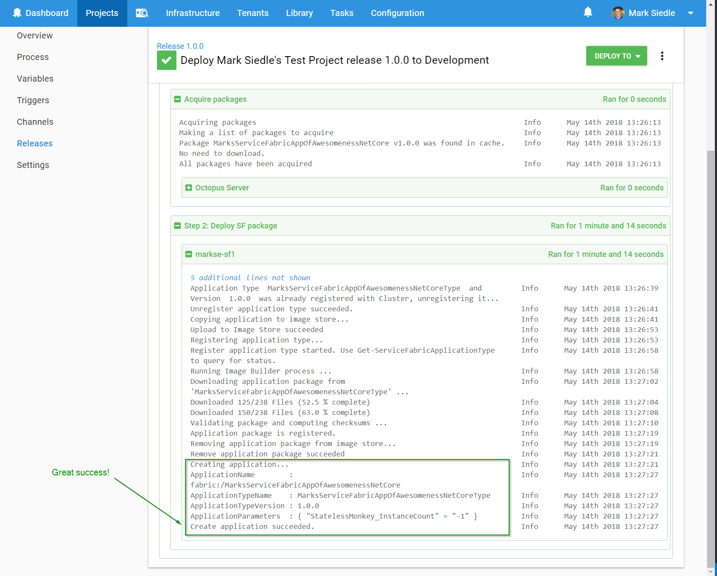Click the 5 additional lines not shown text
This screenshot has width=717, height=576.
250,278
